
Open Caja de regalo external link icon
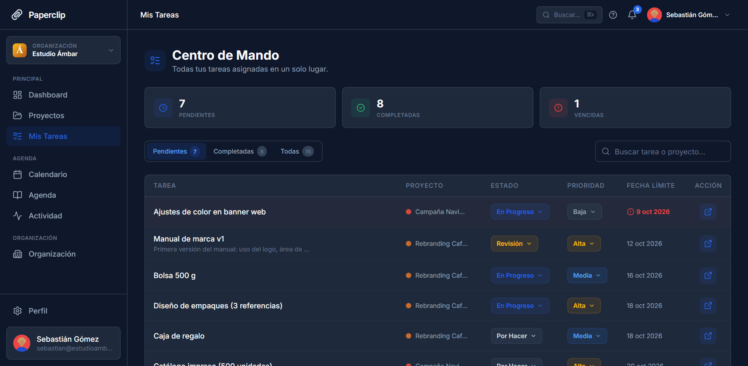(708, 336)
